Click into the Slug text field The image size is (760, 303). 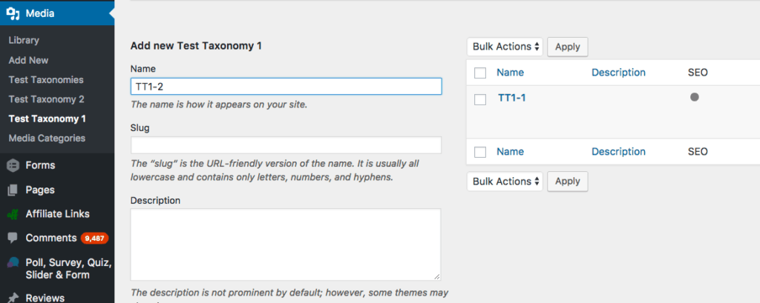[x=286, y=145]
